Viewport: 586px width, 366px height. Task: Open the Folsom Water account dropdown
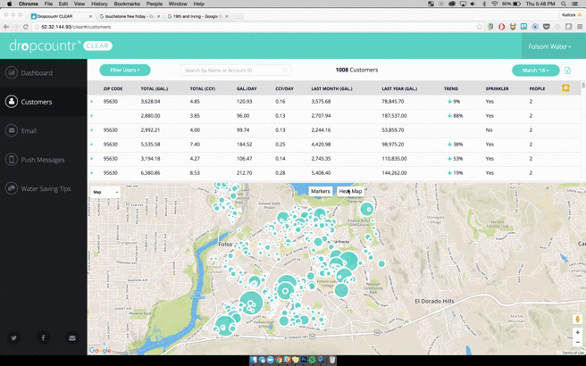(548, 46)
